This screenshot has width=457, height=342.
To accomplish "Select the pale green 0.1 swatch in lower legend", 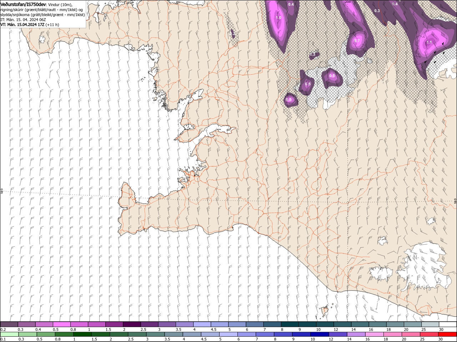I will pos(10,334).
